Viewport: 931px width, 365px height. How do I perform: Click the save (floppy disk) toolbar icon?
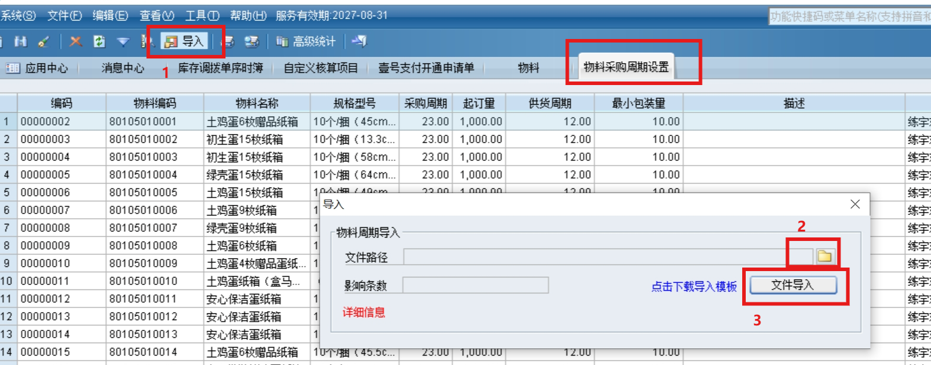pyautogui.click(x=21, y=41)
